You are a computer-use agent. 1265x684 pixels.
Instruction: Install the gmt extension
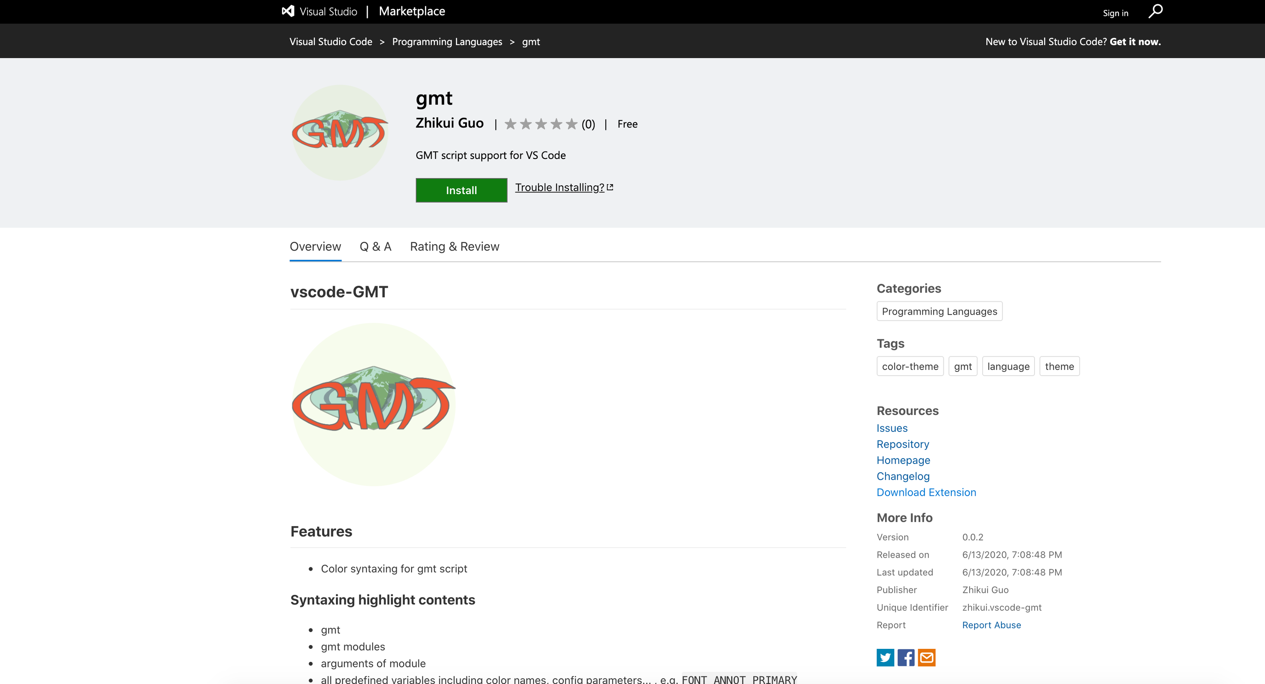[461, 190]
